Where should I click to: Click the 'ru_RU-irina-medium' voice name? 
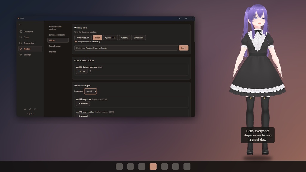pos(86,67)
